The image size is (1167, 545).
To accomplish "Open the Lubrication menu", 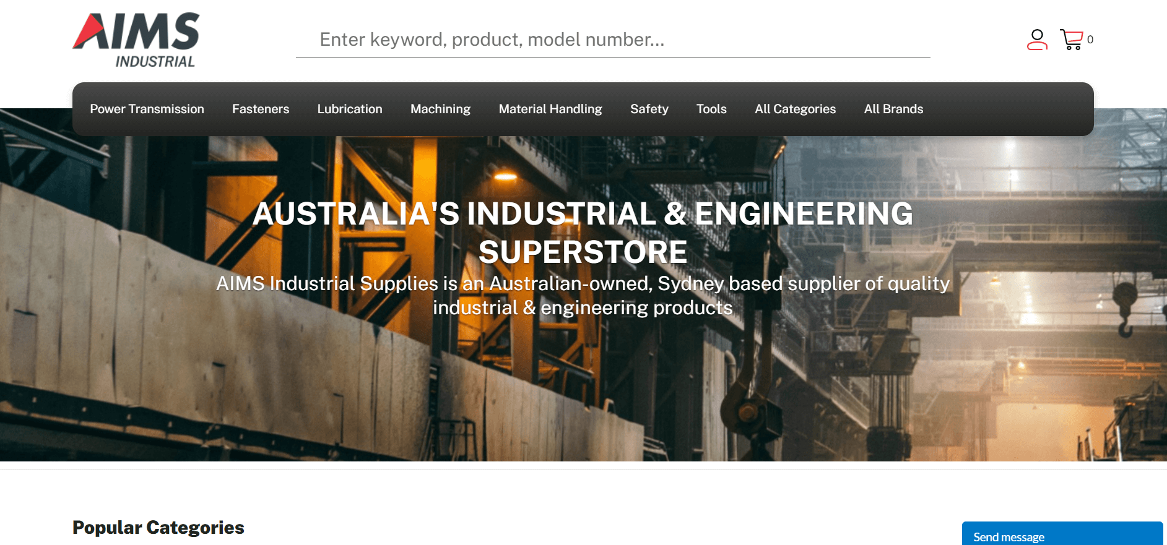I will 350,109.
